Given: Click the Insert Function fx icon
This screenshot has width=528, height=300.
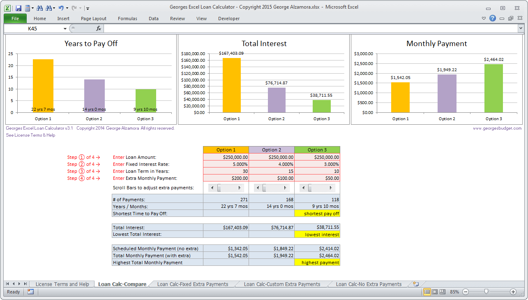Looking at the screenshot, I should coord(99,28).
